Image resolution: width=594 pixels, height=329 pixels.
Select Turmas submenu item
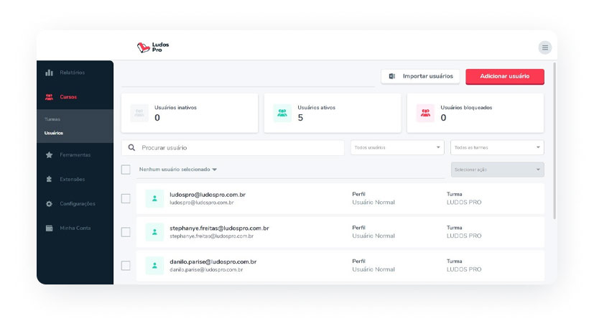pos(52,119)
